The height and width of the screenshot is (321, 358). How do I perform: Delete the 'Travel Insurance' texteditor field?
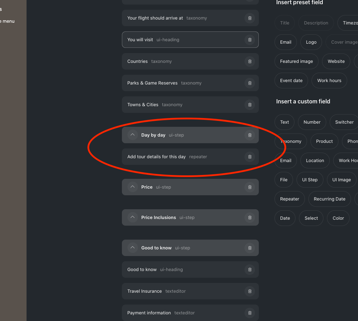click(x=250, y=291)
